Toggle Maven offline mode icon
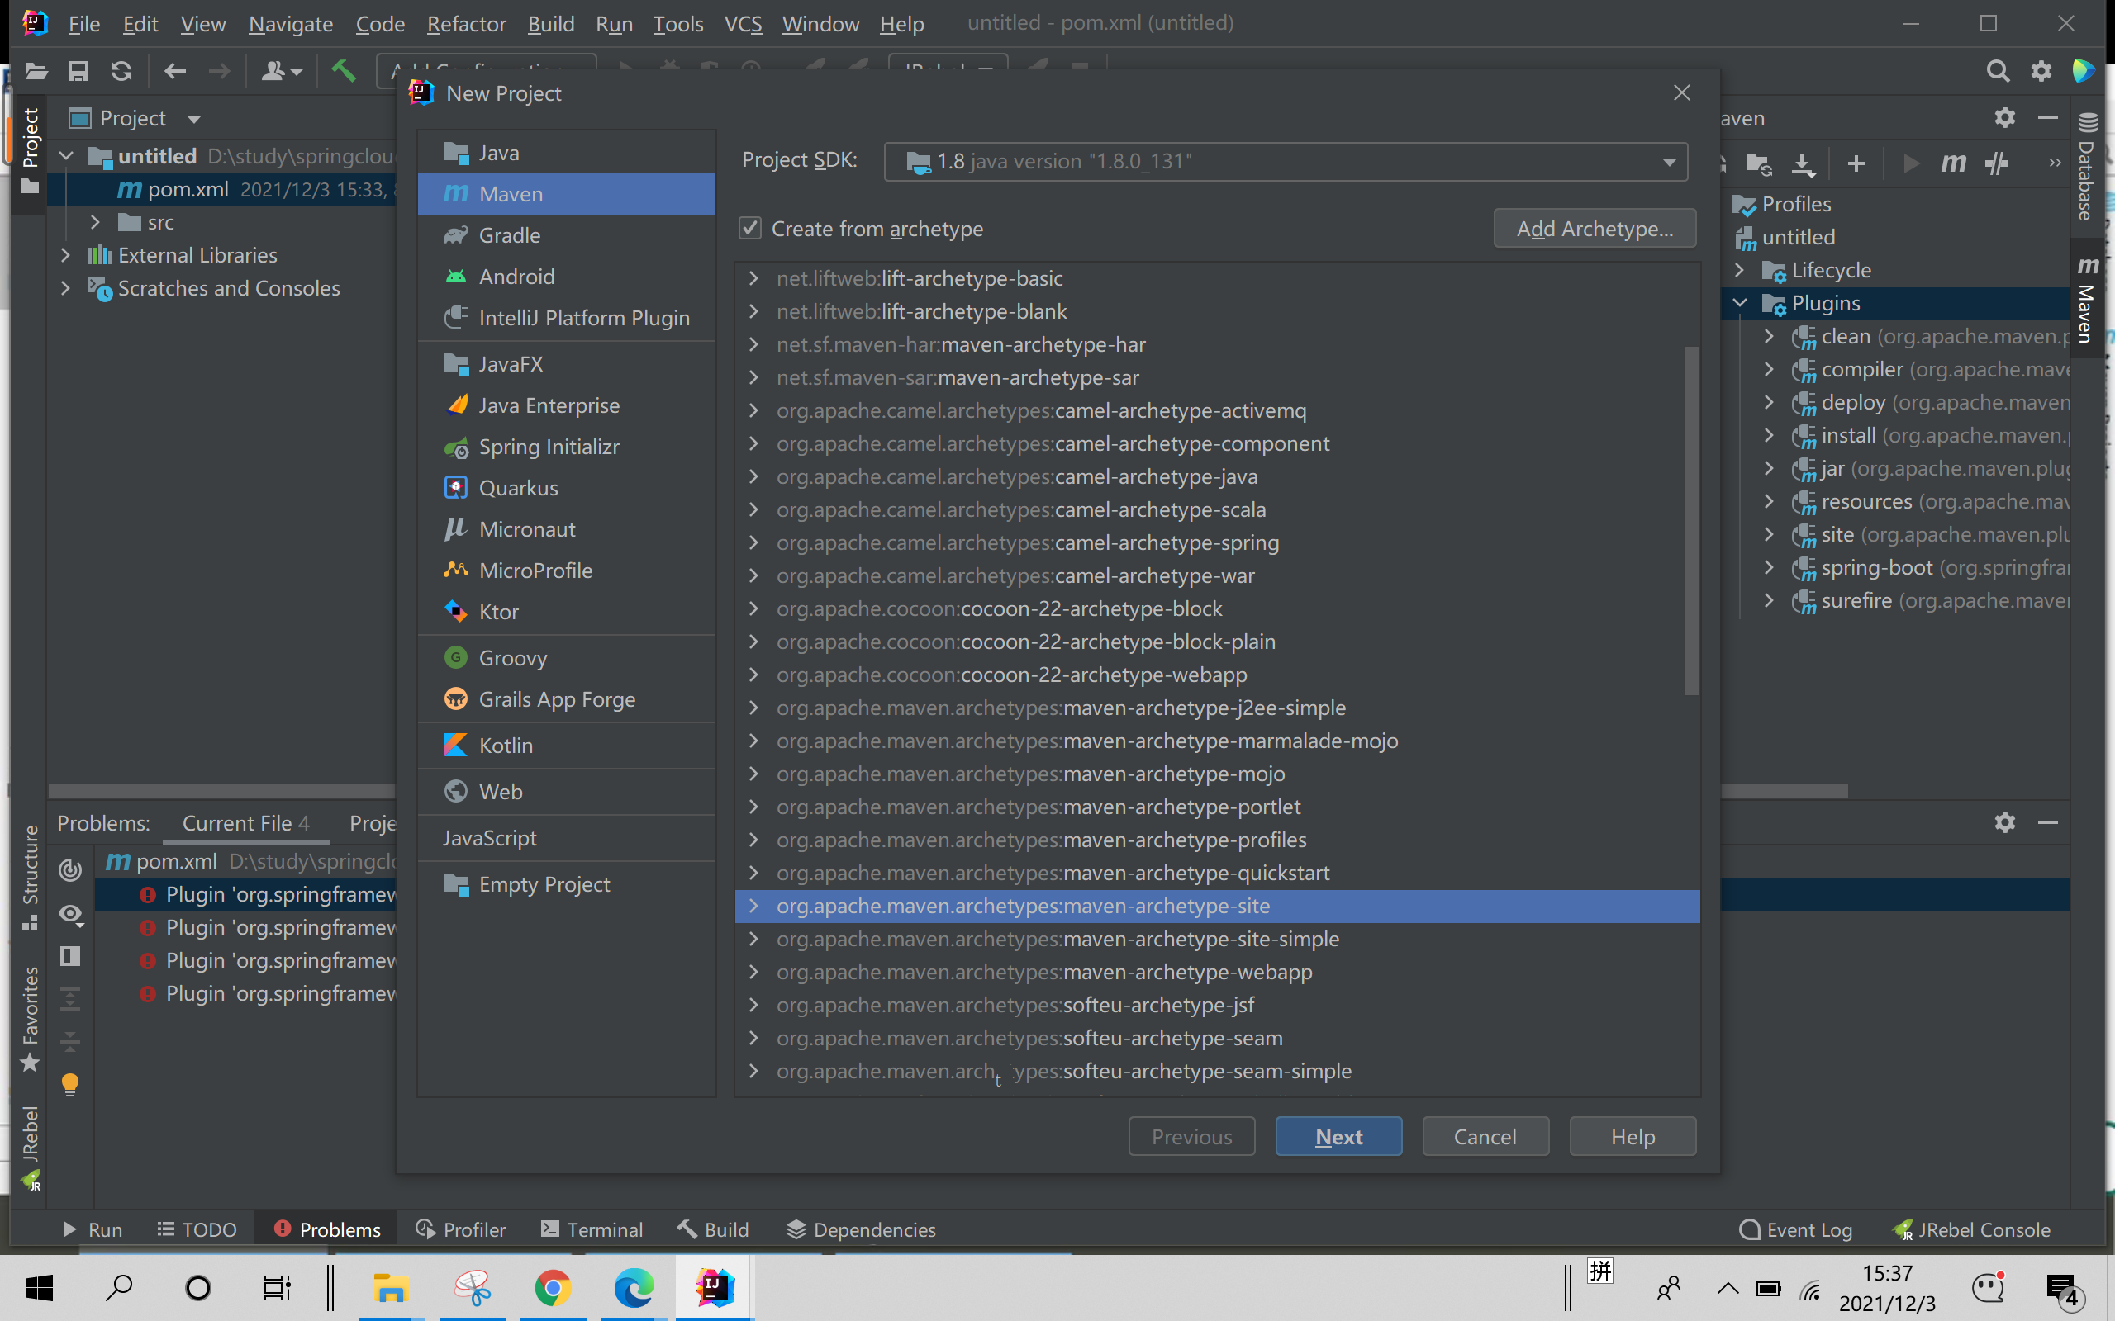This screenshot has height=1321, width=2115. coord(1996,163)
